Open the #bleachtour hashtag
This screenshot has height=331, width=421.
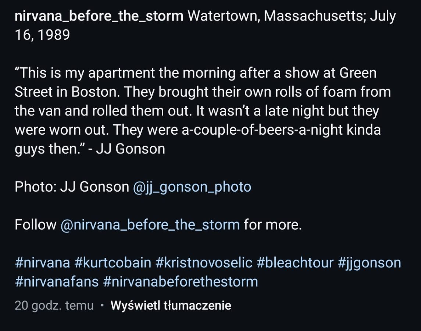[295, 263]
